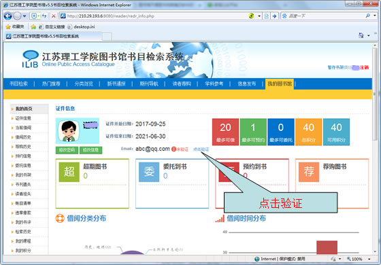Click the green 1 最多可预约 tile

[x=253, y=132]
